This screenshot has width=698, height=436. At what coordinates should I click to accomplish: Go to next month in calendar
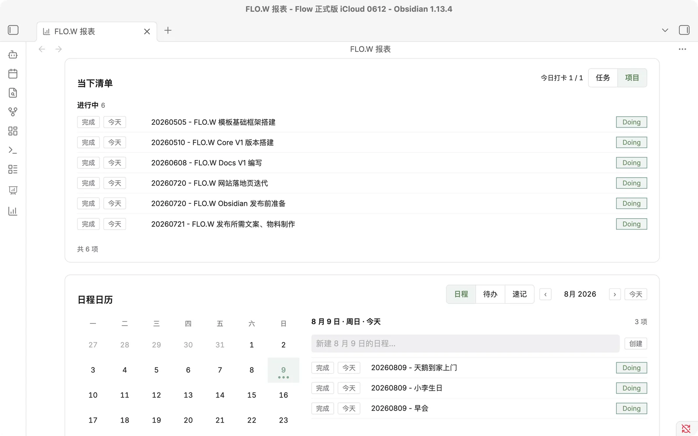pos(615,295)
